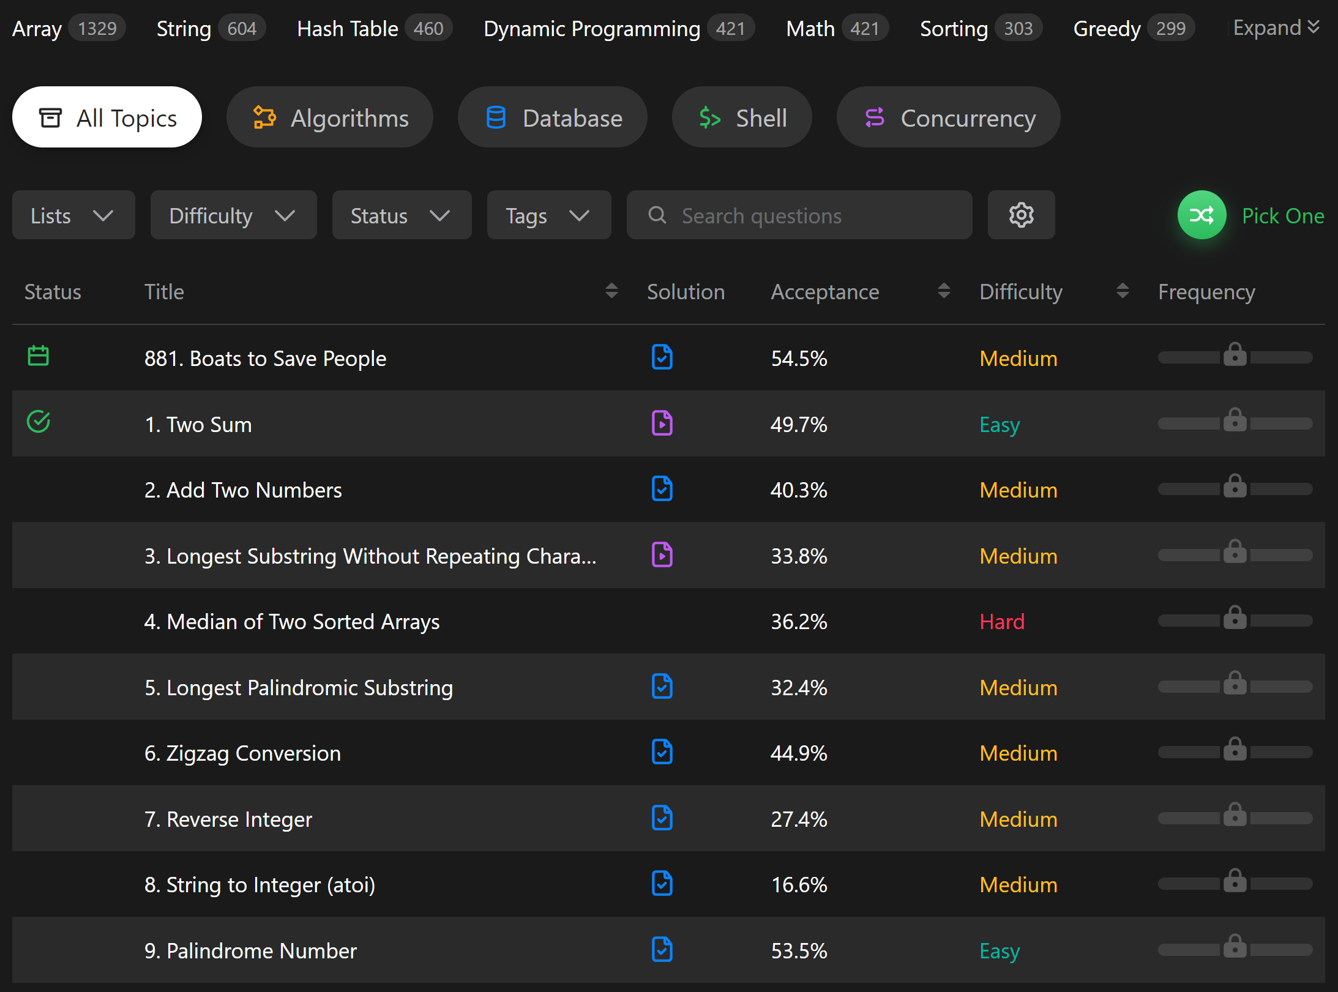Select the Algorithms topic tab
The height and width of the screenshot is (992, 1338).
330,117
